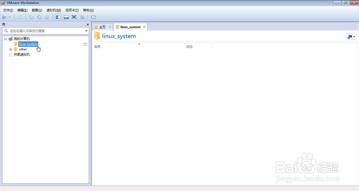
Task: Open the 文件(F) menu
Action: pyautogui.click(x=8, y=10)
